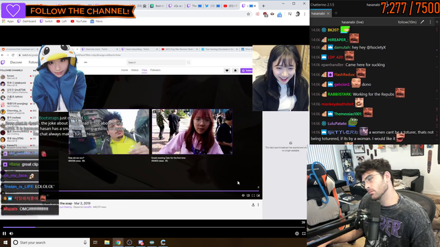The height and width of the screenshot is (247, 440).
Task: Activate taskbar microphone voice search
Action: (85, 242)
